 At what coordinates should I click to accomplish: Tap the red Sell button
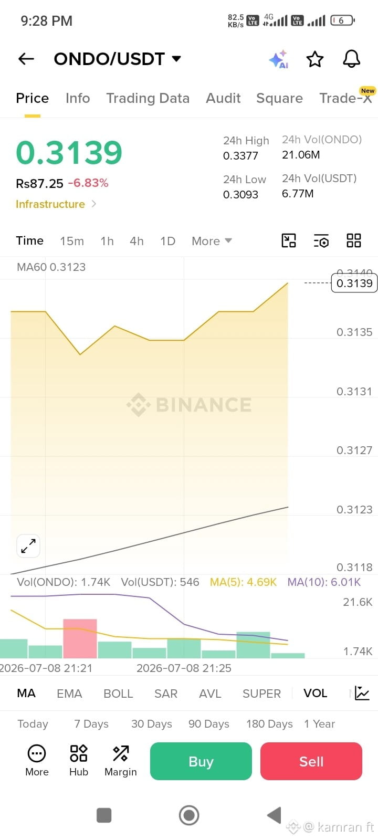coord(311,761)
